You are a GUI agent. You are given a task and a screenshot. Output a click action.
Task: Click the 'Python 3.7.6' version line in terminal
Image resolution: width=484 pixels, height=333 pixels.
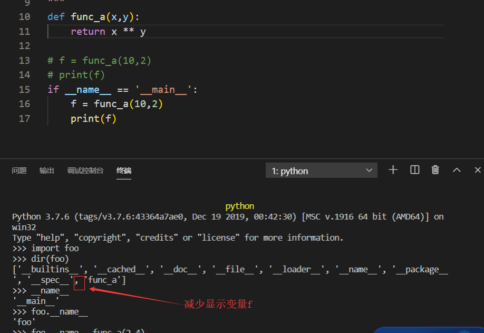pyautogui.click(x=228, y=217)
